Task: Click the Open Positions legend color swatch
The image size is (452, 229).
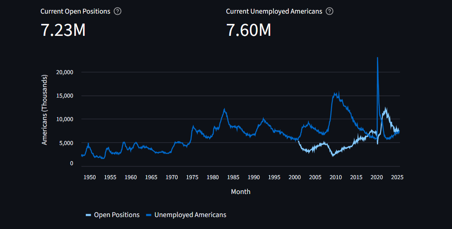Action: pyautogui.click(x=88, y=215)
